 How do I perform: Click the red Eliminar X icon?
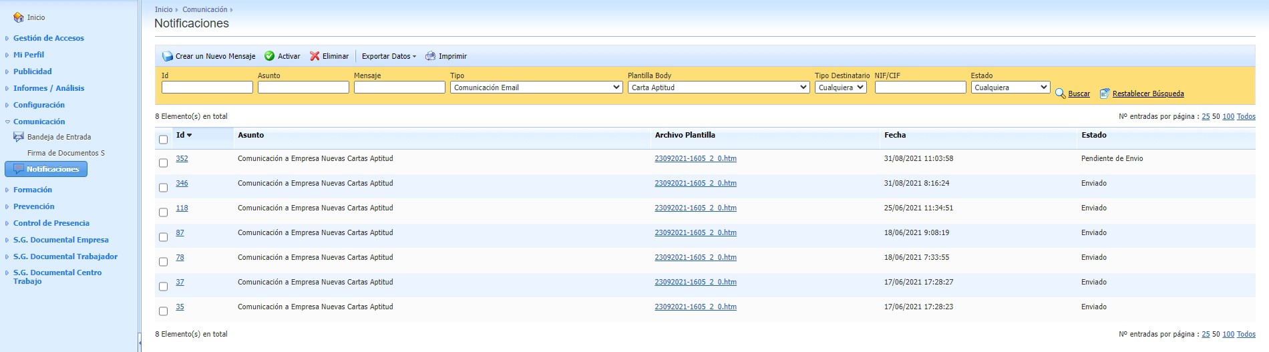click(315, 57)
